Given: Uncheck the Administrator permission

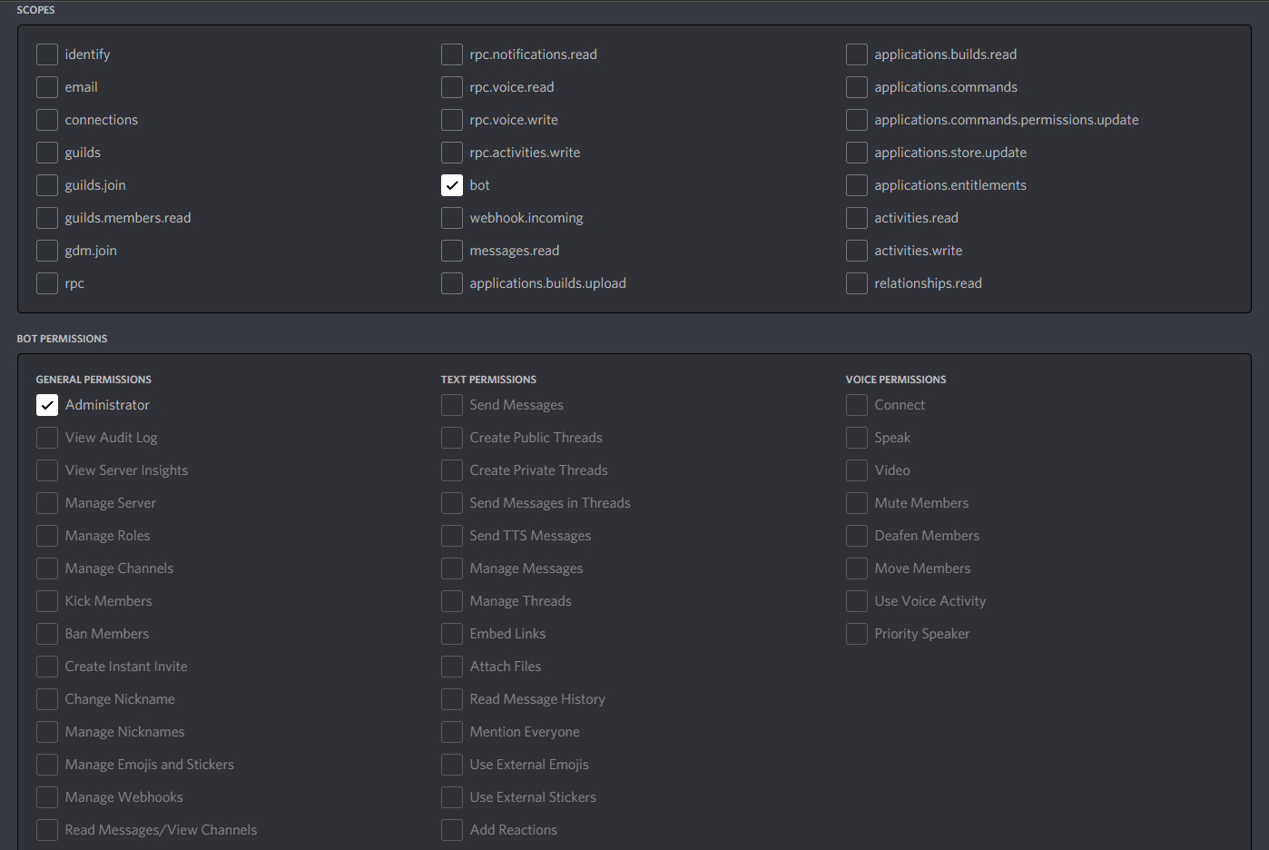Looking at the screenshot, I should pyautogui.click(x=47, y=405).
